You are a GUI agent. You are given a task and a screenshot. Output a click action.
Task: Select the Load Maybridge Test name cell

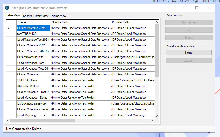33,63
